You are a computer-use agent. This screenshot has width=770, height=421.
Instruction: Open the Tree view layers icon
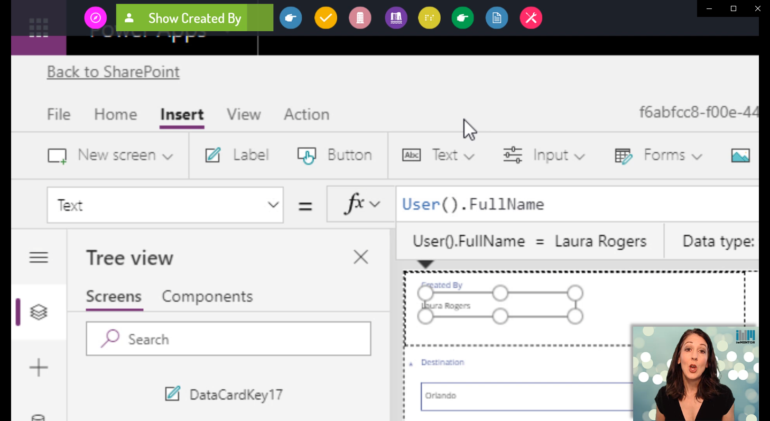(39, 312)
